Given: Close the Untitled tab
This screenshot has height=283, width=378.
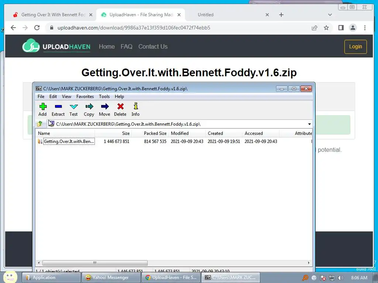Looking at the screenshot, I should pyautogui.click(x=267, y=15).
